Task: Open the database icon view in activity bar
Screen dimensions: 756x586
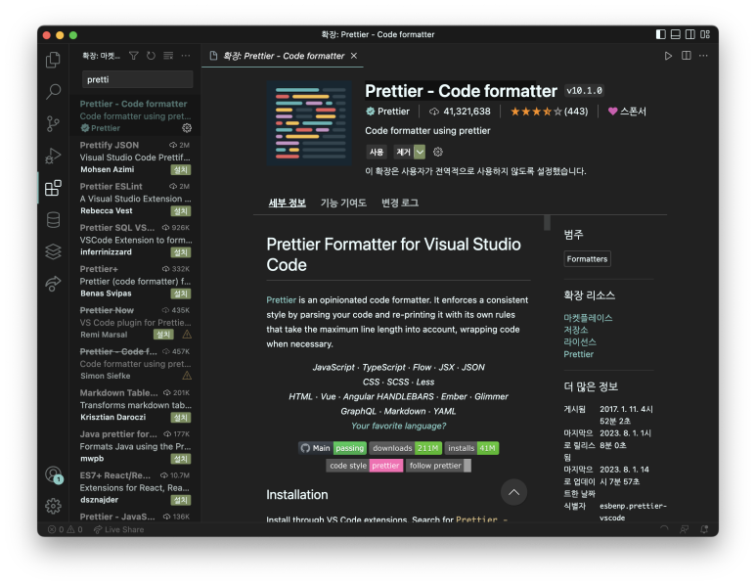Action: [x=53, y=219]
